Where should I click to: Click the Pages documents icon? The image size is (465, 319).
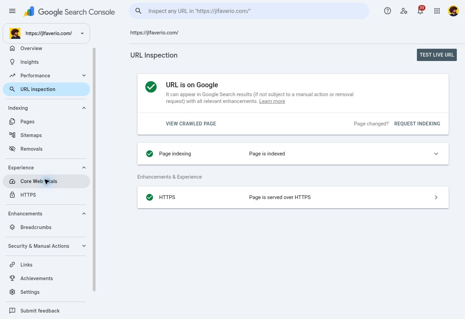pyautogui.click(x=12, y=122)
